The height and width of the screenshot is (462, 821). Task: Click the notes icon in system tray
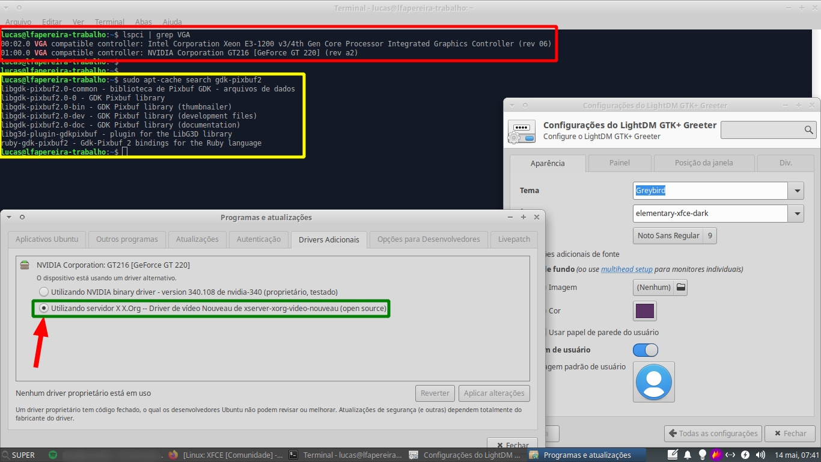click(673, 455)
